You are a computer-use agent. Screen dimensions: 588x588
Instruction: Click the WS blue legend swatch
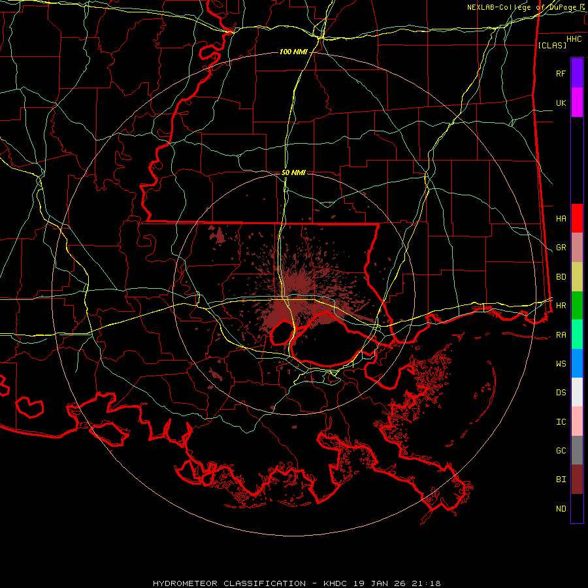click(577, 363)
